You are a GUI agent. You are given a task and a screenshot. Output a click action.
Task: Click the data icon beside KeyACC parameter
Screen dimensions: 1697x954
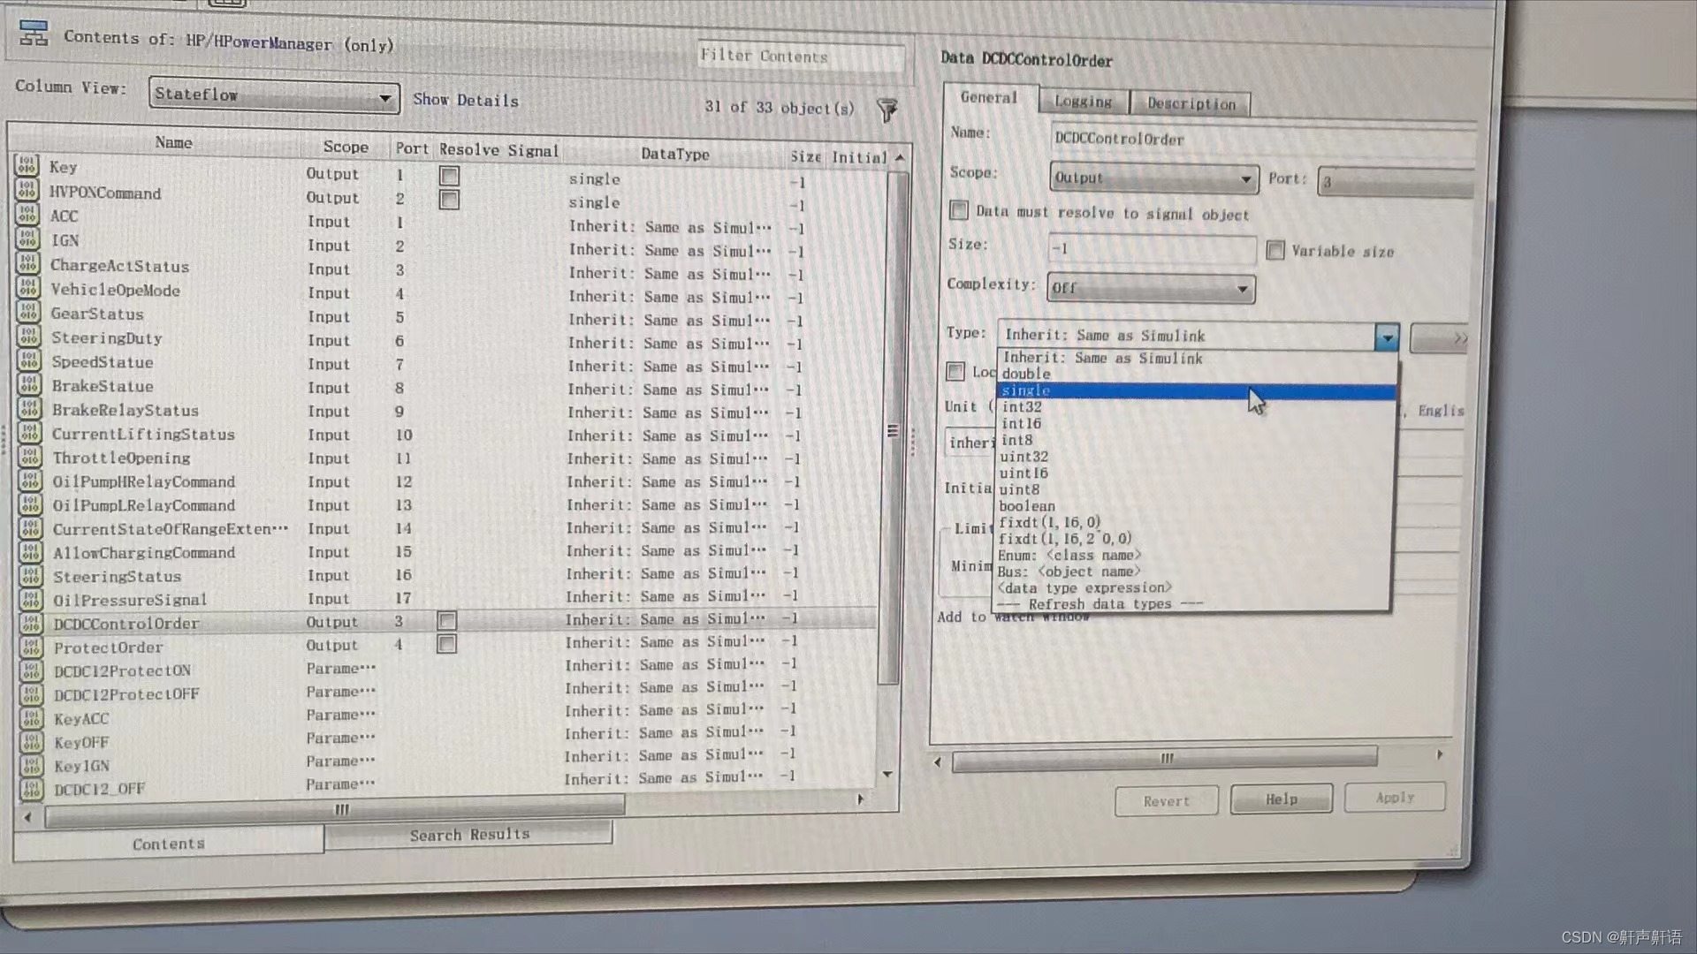coord(31,718)
